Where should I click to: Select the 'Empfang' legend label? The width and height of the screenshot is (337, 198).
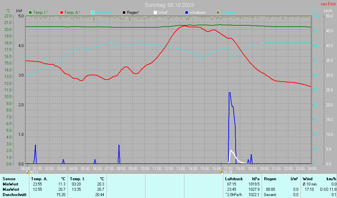[x=228, y=13]
